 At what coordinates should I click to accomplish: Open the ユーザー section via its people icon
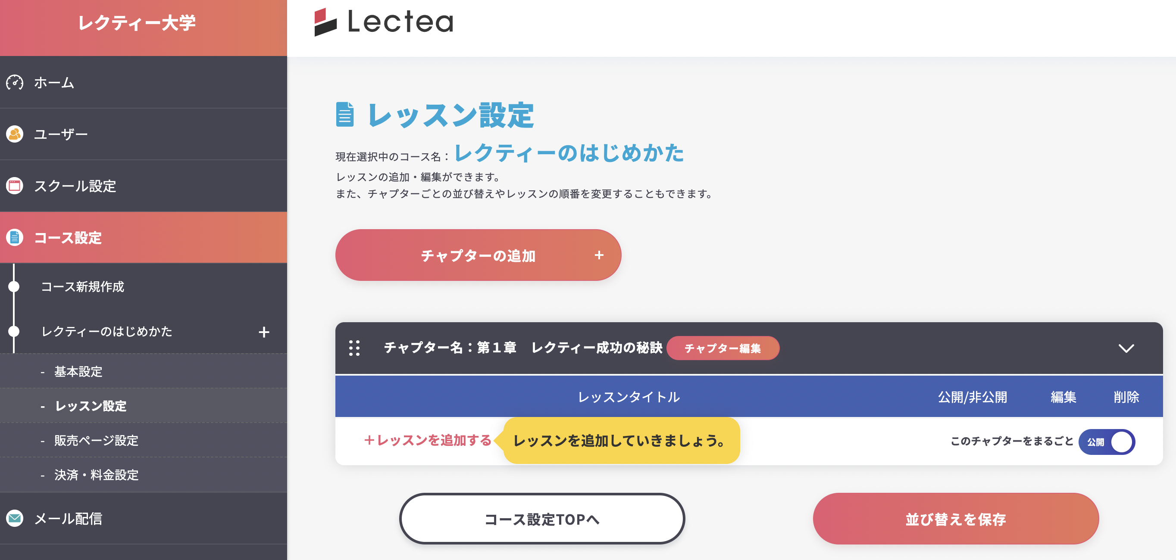click(x=15, y=134)
